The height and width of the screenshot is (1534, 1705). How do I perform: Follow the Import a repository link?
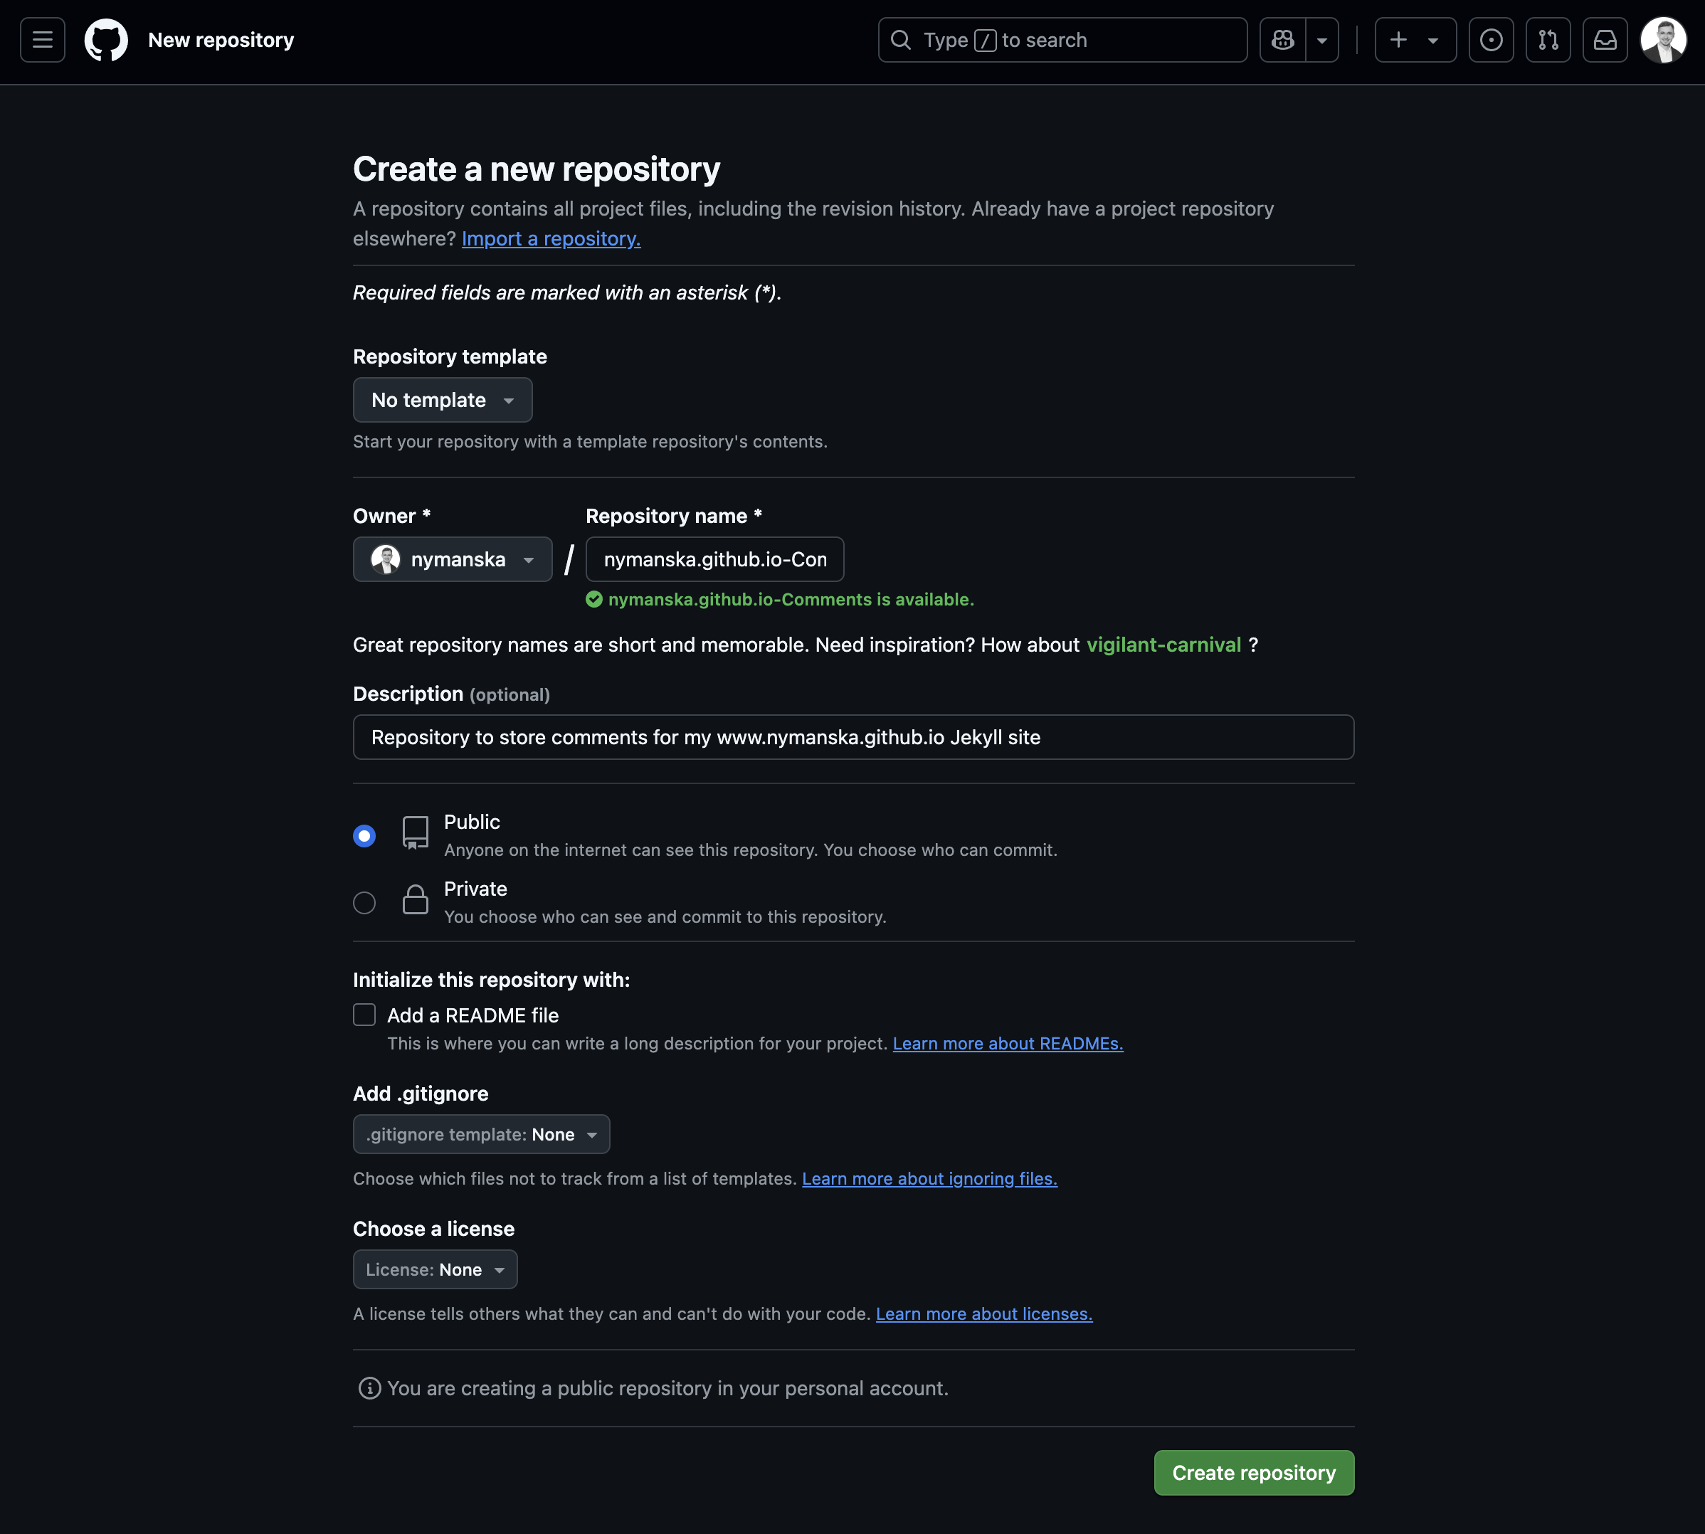pyautogui.click(x=550, y=238)
